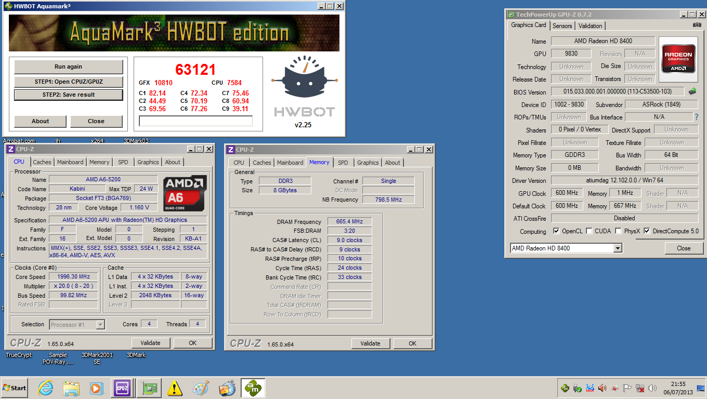Open 3DMark2001 SE desktop shortcut
This screenshot has width=707, height=399.
[x=97, y=358]
